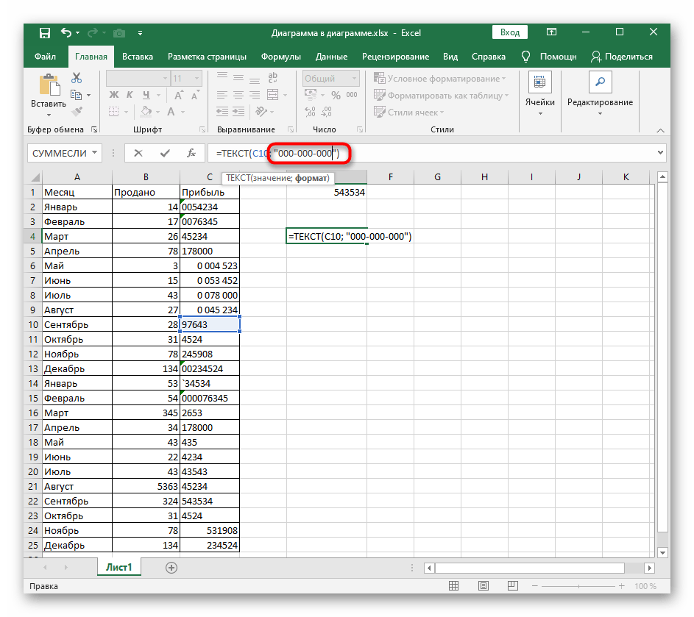Image resolution: width=694 pixels, height=617 pixels.
Task: Open the Редактирование button
Action: (601, 94)
